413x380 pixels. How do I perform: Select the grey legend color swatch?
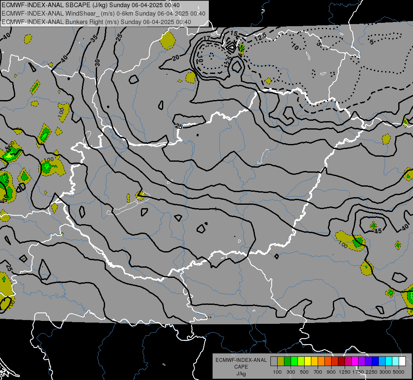click(x=274, y=361)
